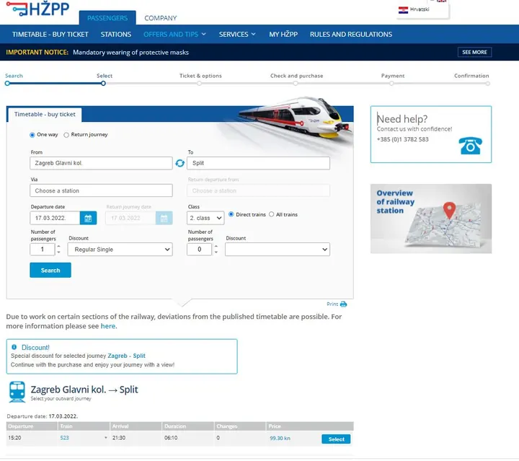Click See More on important notice

pos(474,52)
